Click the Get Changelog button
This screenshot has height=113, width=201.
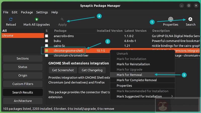92,70
